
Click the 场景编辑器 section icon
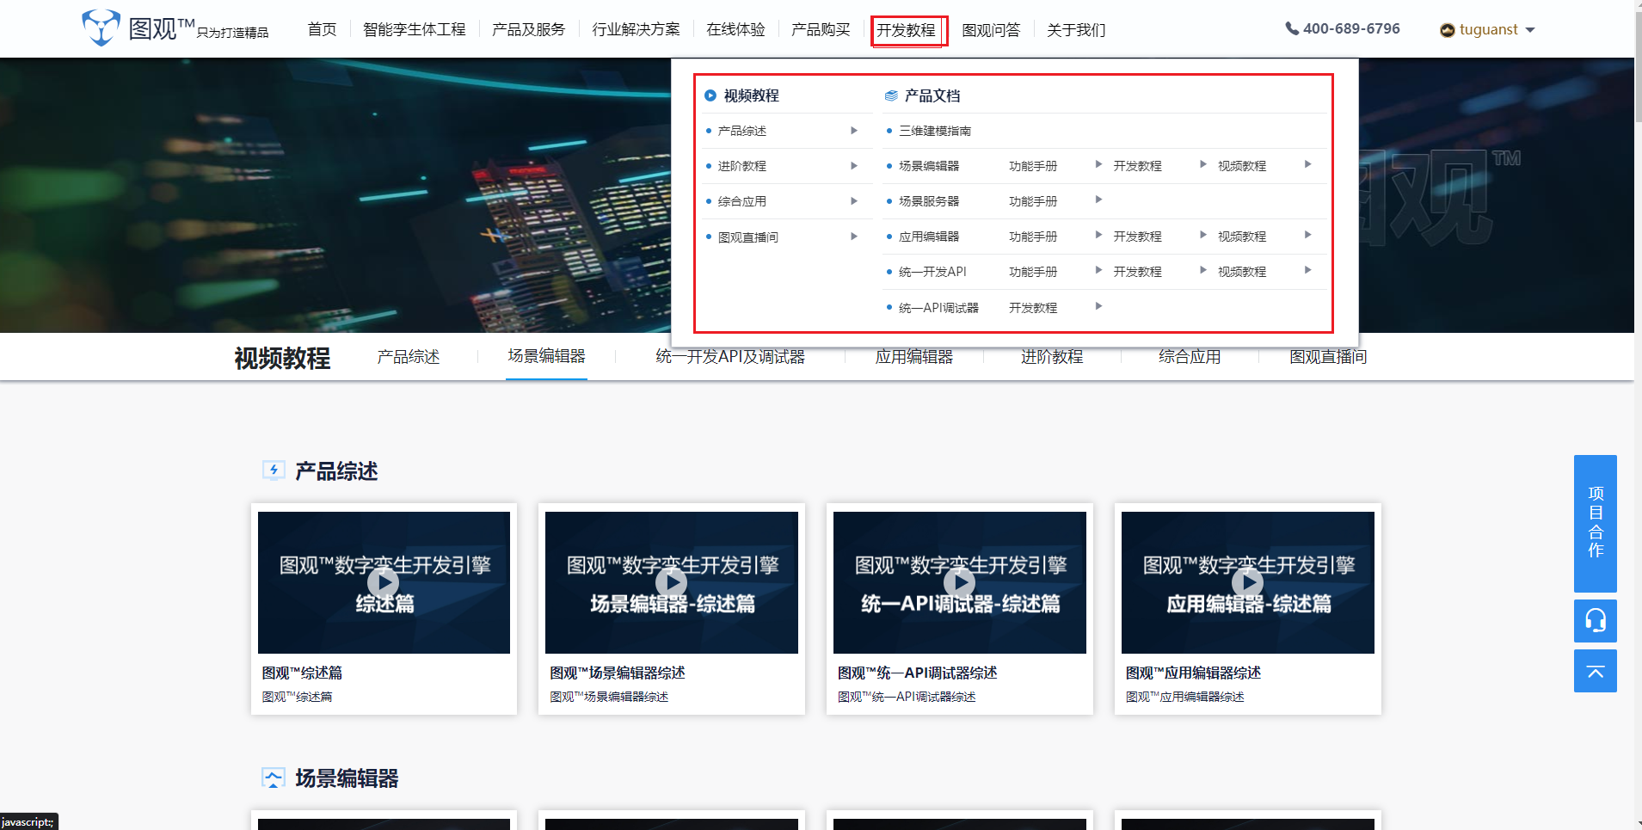pyautogui.click(x=274, y=778)
